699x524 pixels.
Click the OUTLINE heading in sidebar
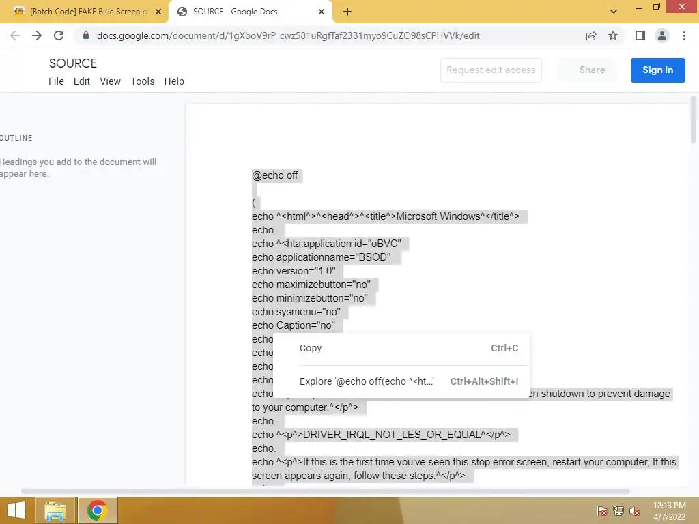(x=16, y=138)
